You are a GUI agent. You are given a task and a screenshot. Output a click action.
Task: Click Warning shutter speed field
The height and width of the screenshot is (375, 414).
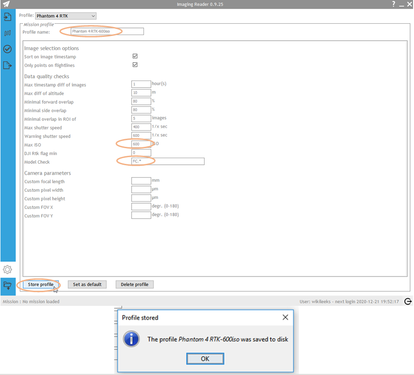click(141, 135)
